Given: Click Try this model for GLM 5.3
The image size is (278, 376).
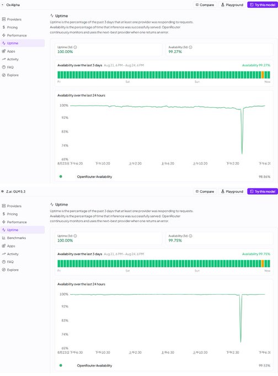Looking at the screenshot, I should [263, 191].
